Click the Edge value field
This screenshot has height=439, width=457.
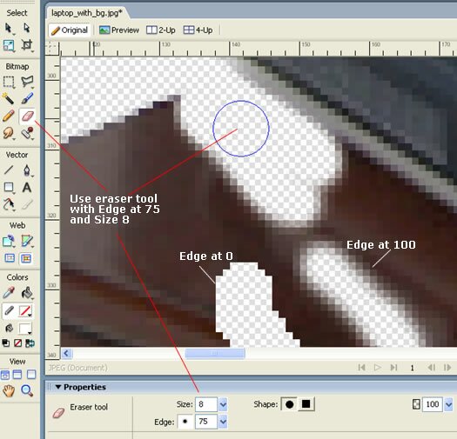[206, 422]
